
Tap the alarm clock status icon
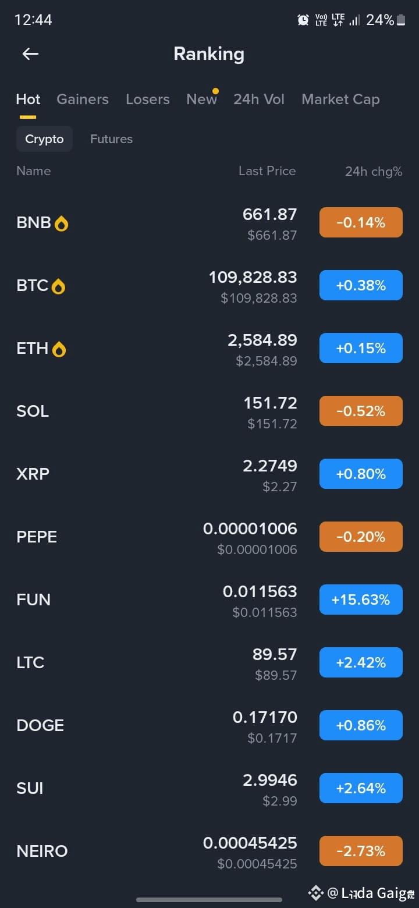click(303, 20)
